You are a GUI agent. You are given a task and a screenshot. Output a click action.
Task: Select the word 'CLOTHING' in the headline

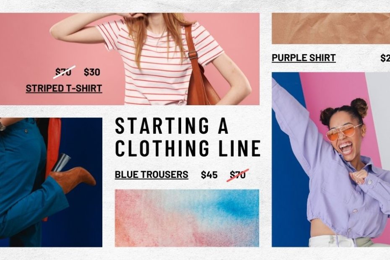[162, 148]
